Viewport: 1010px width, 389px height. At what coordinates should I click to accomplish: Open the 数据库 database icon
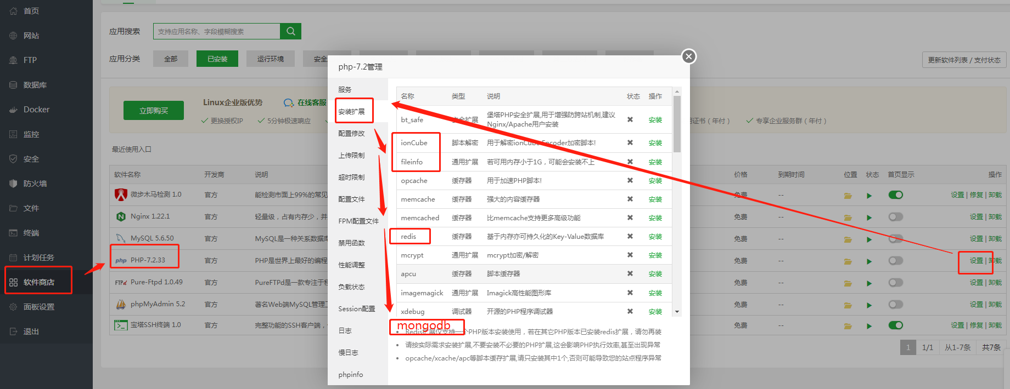click(13, 85)
